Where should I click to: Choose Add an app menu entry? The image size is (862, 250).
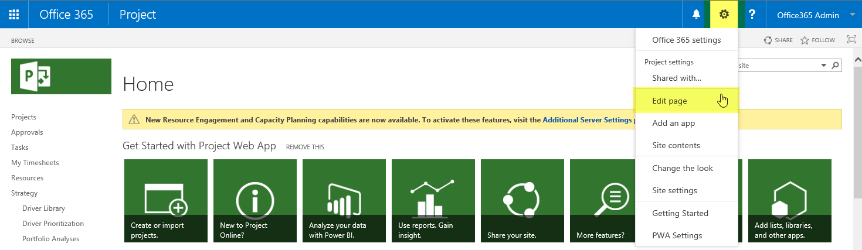pos(687,123)
